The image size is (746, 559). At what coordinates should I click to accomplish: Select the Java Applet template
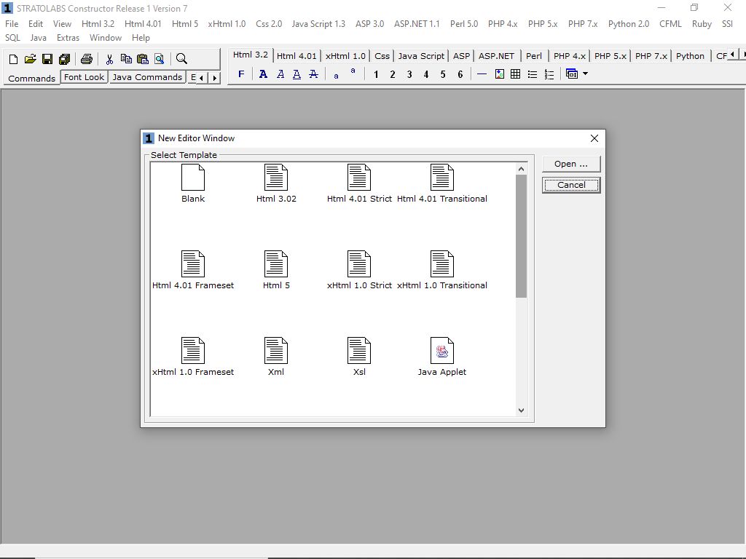pyautogui.click(x=442, y=357)
